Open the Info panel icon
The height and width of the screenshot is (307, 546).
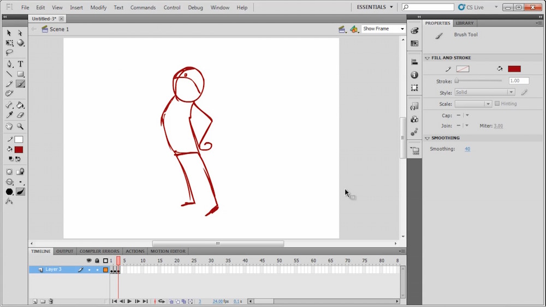414,75
